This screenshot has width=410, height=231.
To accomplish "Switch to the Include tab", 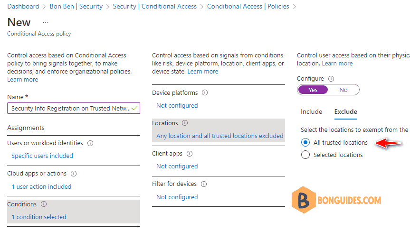I will [x=311, y=112].
